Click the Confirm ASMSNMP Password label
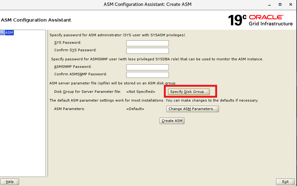The image size is (297, 186). pos(81,74)
